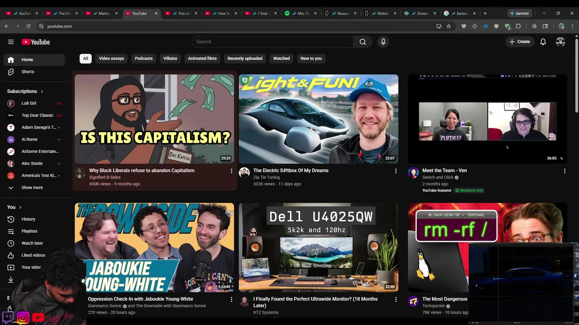Click the page vertical scrollbar

[576, 77]
